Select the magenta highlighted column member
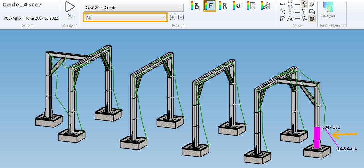Image resolution: width=364 pixels, height=168 pixels. point(316,137)
